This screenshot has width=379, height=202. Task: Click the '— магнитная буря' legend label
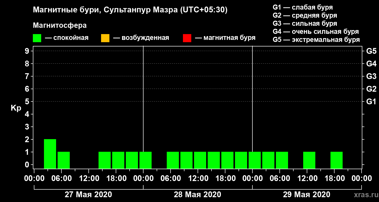click(x=225, y=38)
